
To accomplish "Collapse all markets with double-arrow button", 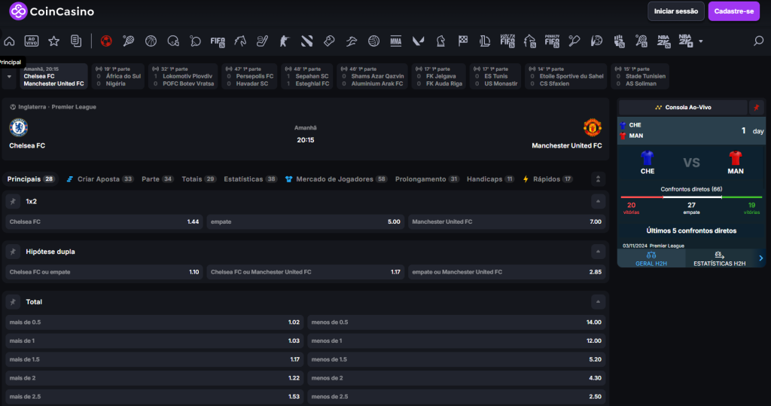I will point(598,179).
